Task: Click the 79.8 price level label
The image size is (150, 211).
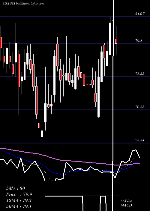Action: point(139,40)
